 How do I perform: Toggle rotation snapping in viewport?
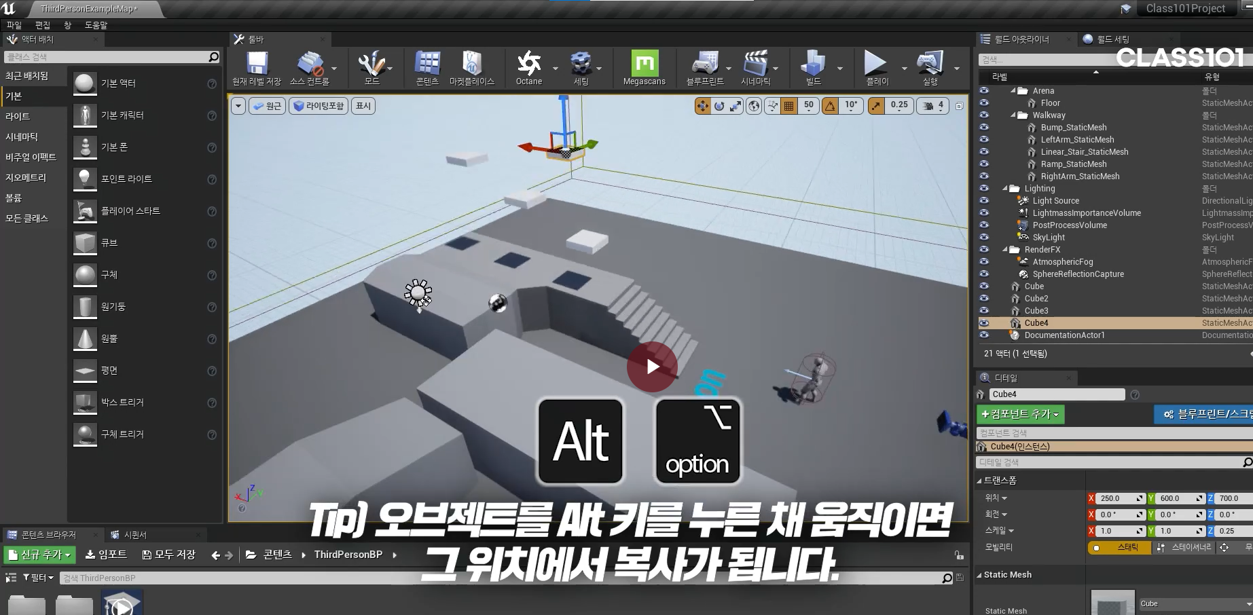click(x=830, y=106)
